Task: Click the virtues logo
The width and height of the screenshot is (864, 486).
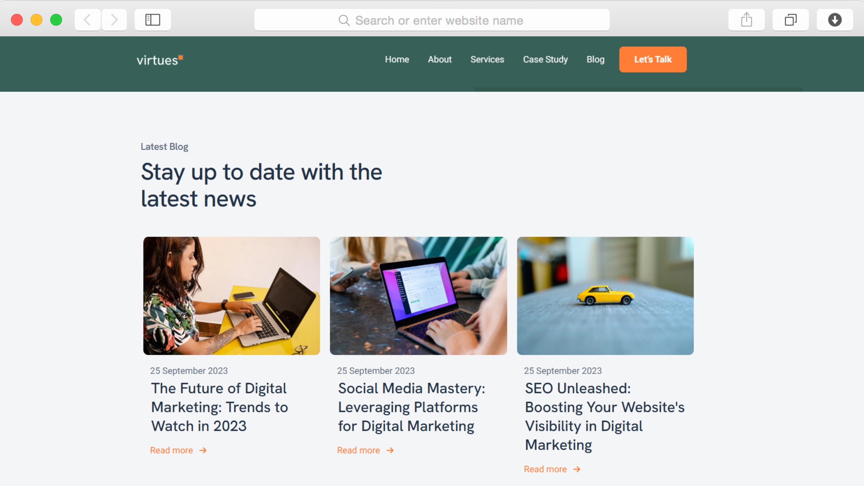Action: tap(160, 60)
